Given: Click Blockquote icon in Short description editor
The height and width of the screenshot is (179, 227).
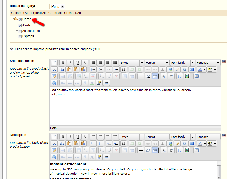Looking at the screenshot, I should [124, 70].
